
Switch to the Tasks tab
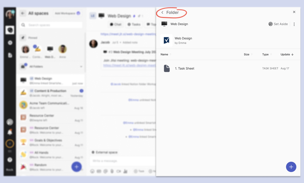click(x=134, y=24)
